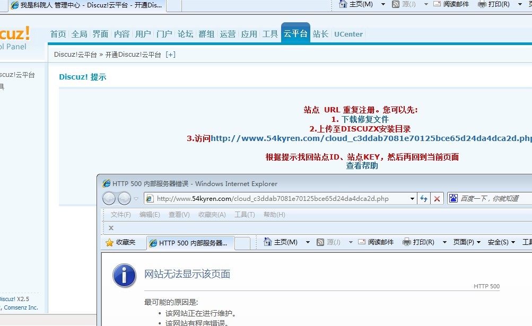Image resolution: width=532 pixels, height=326 pixels.
Task: Click the Refresh icon in the address bar
Action: 424,198
